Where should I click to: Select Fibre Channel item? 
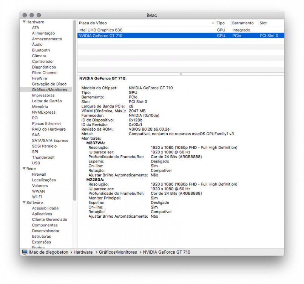click(x=45, y=73)
